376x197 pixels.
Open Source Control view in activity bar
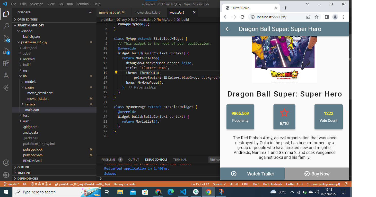[x=6, y=39]
